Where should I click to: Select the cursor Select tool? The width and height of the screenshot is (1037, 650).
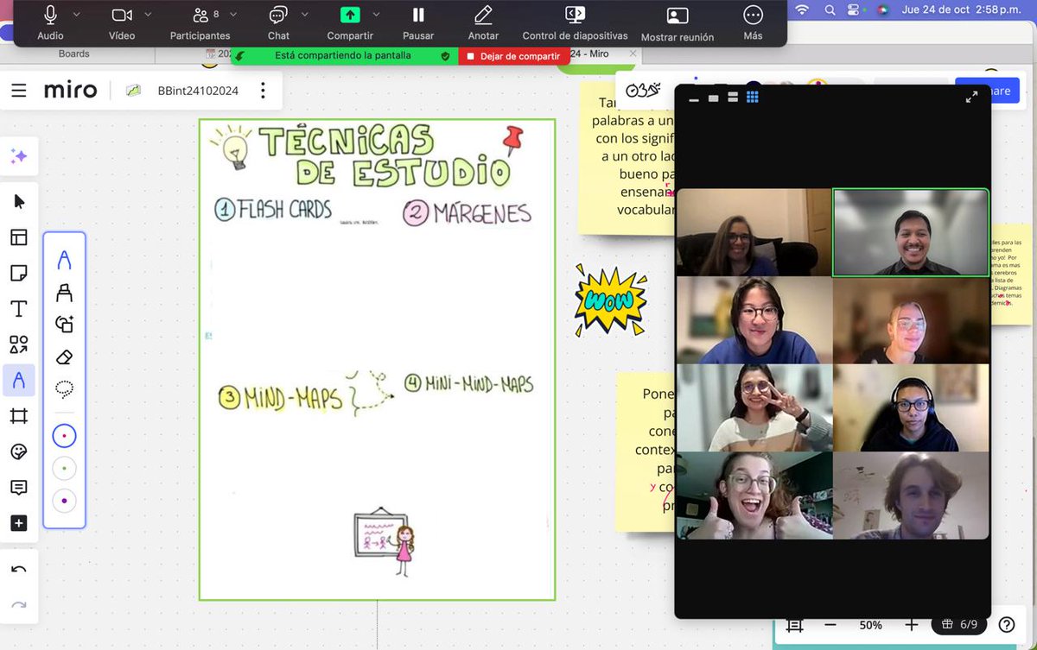(x=19, y=202)
